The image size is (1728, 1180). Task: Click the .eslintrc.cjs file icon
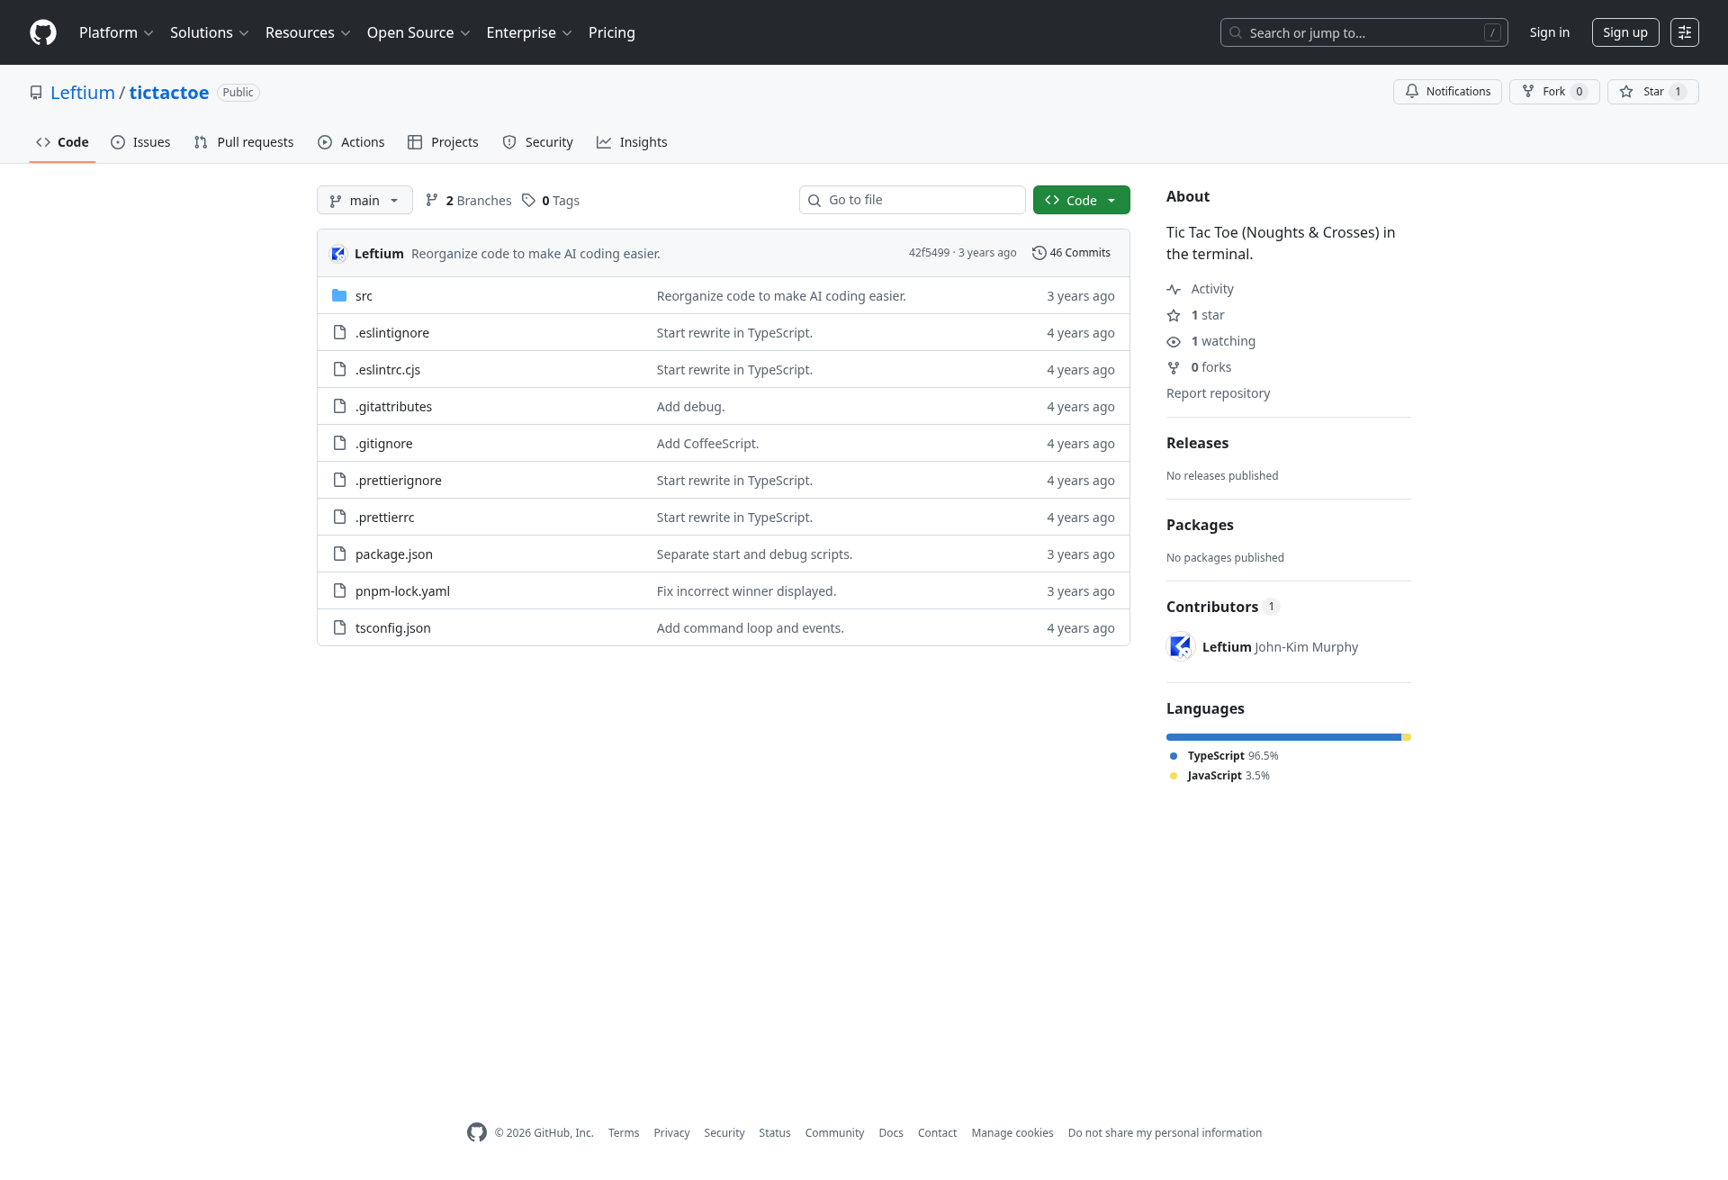point(339,369)
